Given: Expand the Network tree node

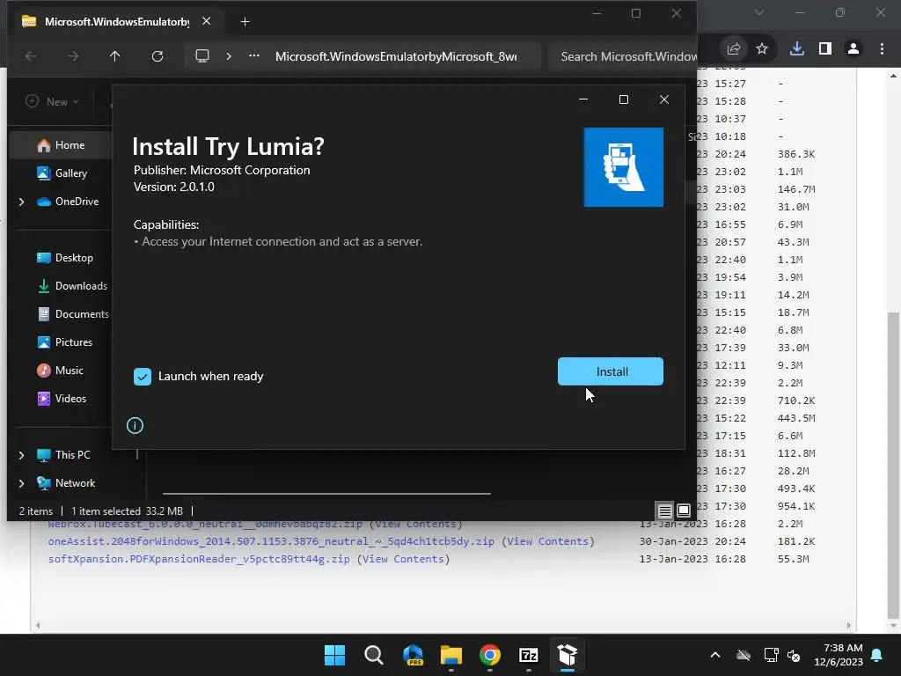Looking at the screenshot, I should (x=22, y=483).
